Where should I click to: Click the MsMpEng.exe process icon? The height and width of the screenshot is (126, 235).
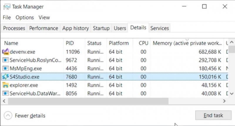6,69
